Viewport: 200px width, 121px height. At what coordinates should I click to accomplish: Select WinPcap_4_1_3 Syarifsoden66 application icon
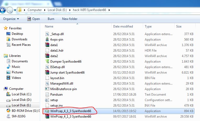(47, 111)
